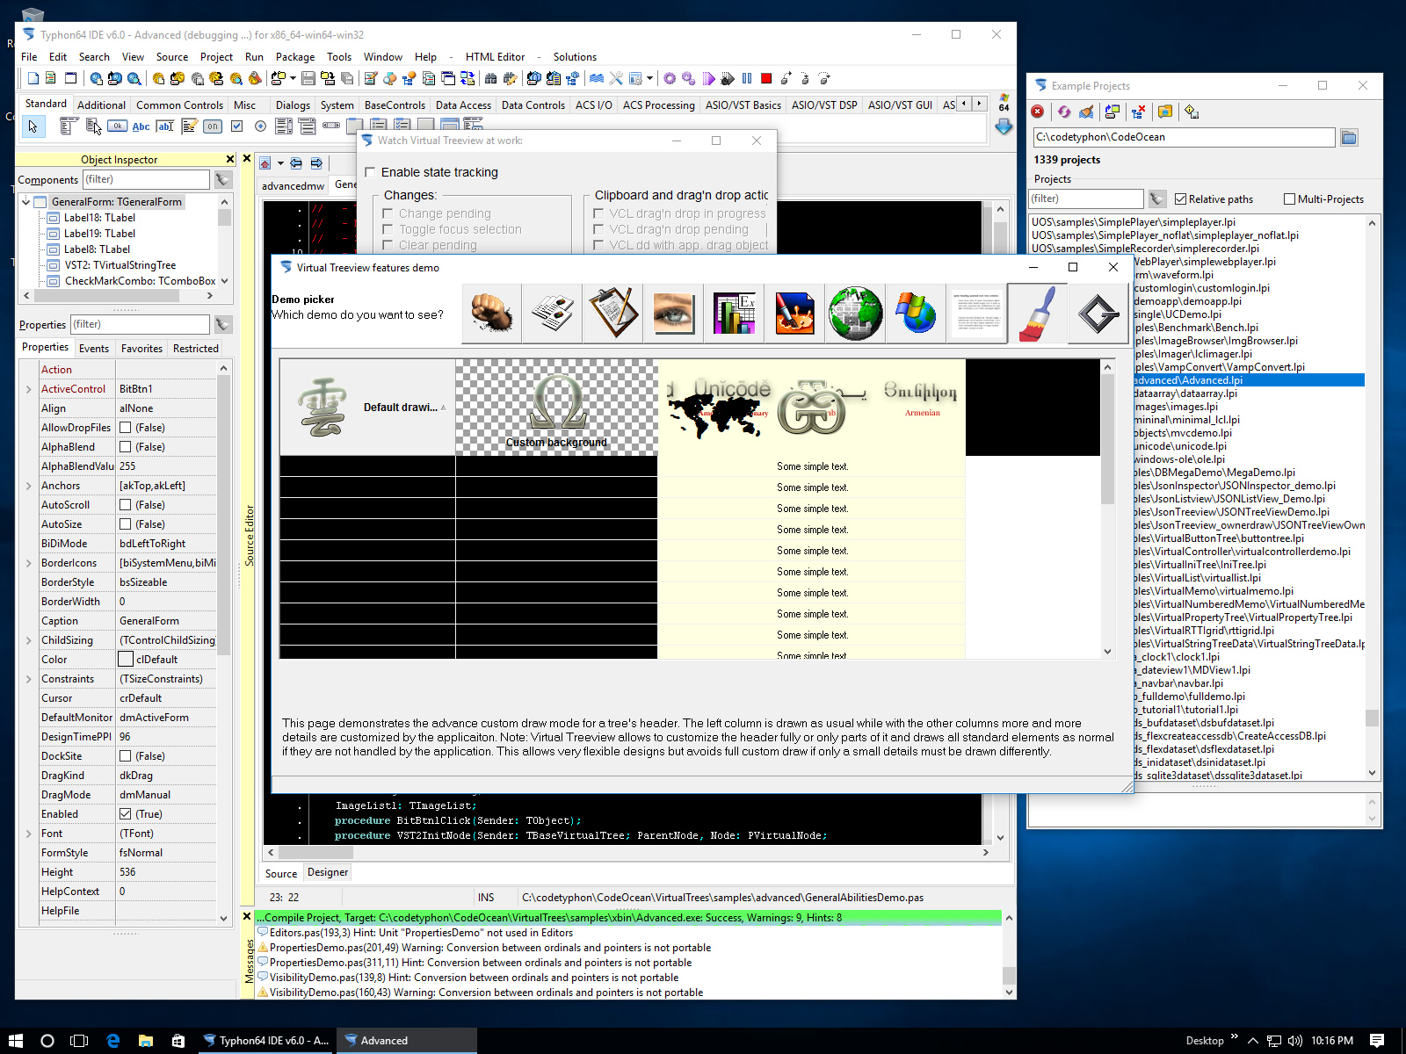Select the green globe demo button
The image size is (1406, 1054).
855,313
